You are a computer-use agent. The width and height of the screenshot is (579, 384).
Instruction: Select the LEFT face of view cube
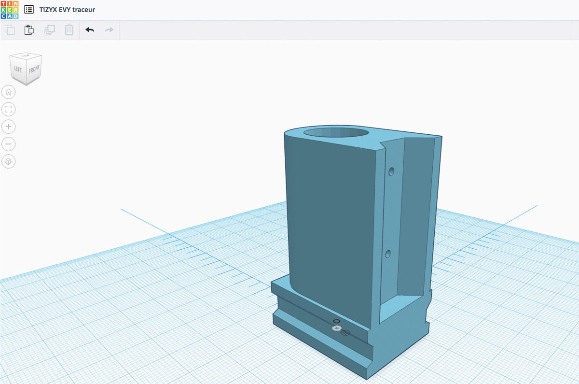[x=18, y=69]
